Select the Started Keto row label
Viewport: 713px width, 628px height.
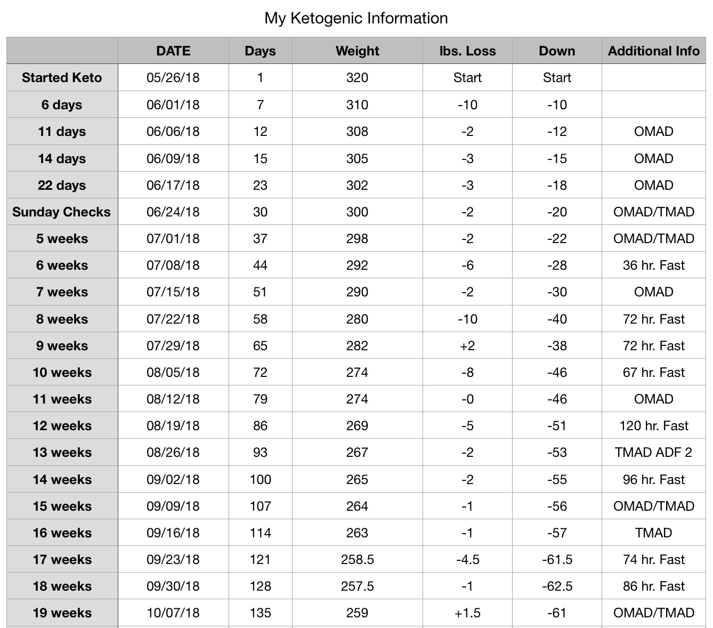click(x=62, y=78)
